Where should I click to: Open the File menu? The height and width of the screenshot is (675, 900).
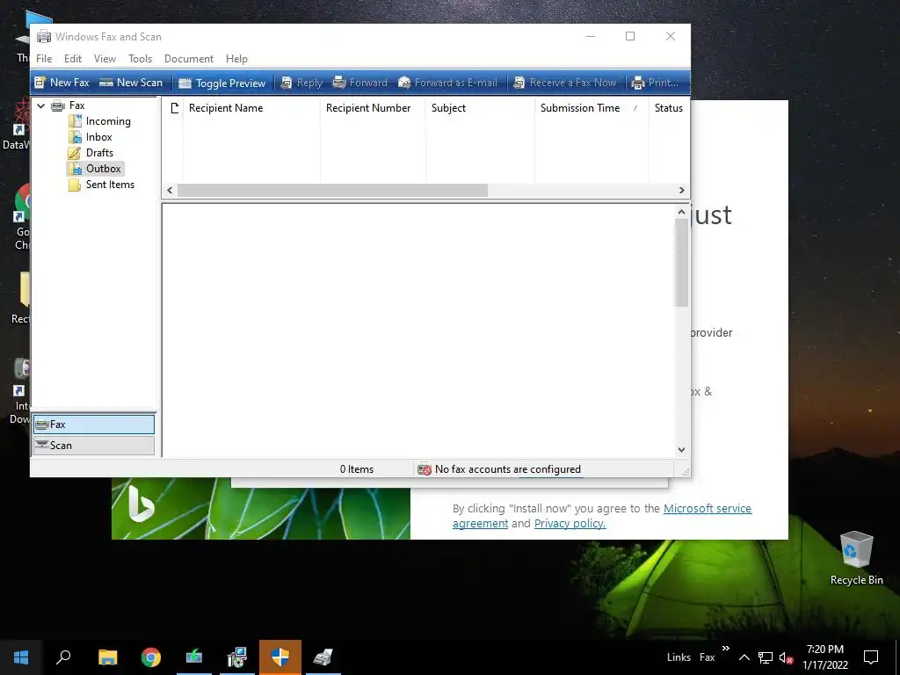(44, 59)
